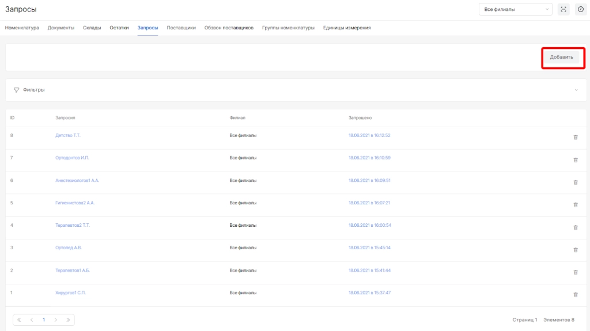Delete request from Детство Т.Т.
Viewport: 590px width, 331px height.
[x=575, y=137]
